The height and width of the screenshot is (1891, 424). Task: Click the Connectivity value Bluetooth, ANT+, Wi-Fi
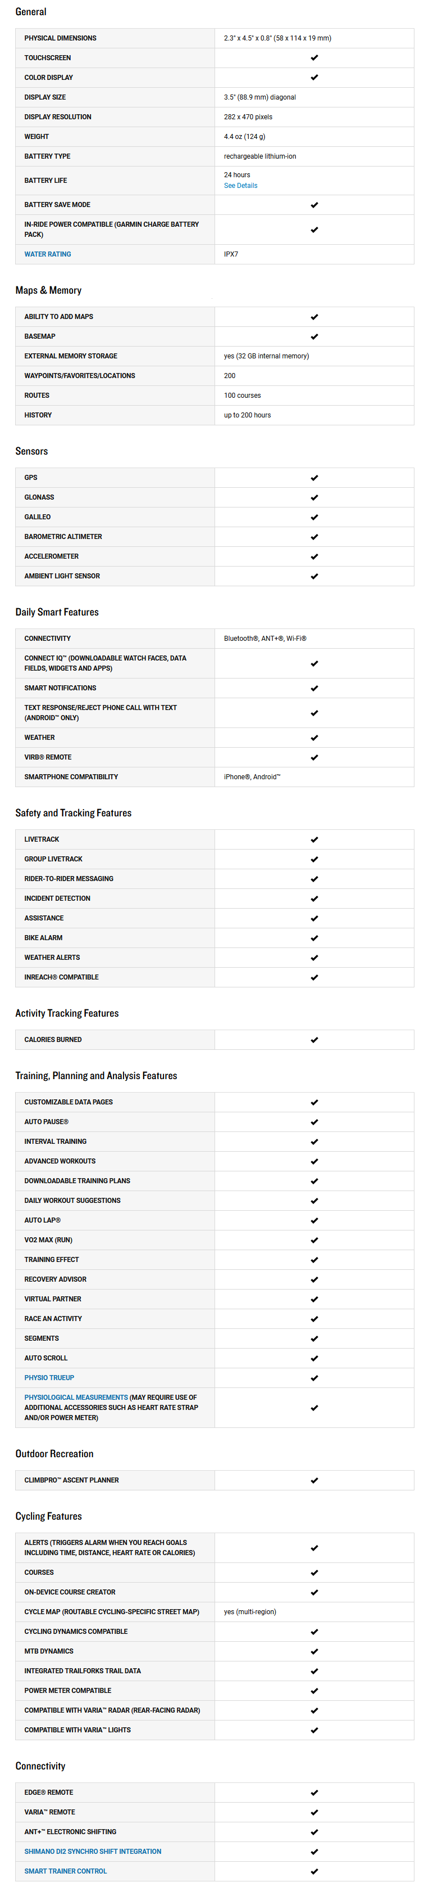265,639
